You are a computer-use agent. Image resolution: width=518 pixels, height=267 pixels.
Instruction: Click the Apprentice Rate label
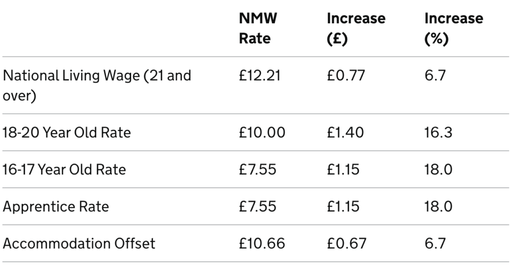(56, 206)
